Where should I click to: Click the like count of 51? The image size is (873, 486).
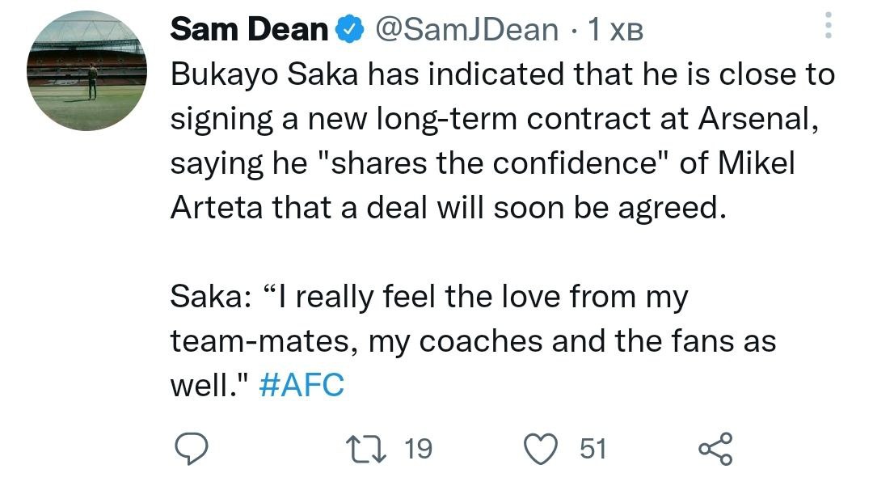(593, 449)
